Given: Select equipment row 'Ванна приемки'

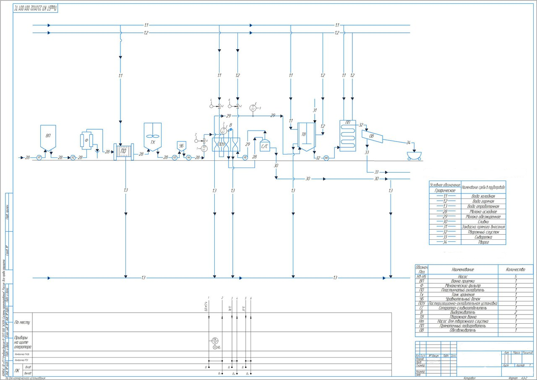Looking at the screenshot, I should [474, 281].
